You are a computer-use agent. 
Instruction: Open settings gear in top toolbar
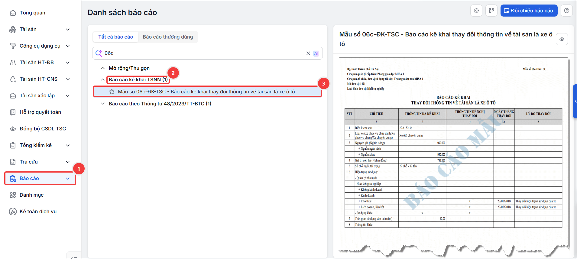point(476,11)
